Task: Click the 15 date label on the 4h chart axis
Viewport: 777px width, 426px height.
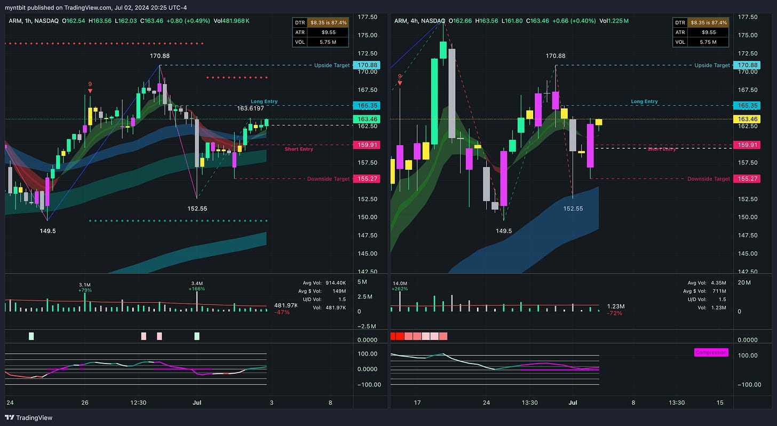Action: (x=720, y=402)
